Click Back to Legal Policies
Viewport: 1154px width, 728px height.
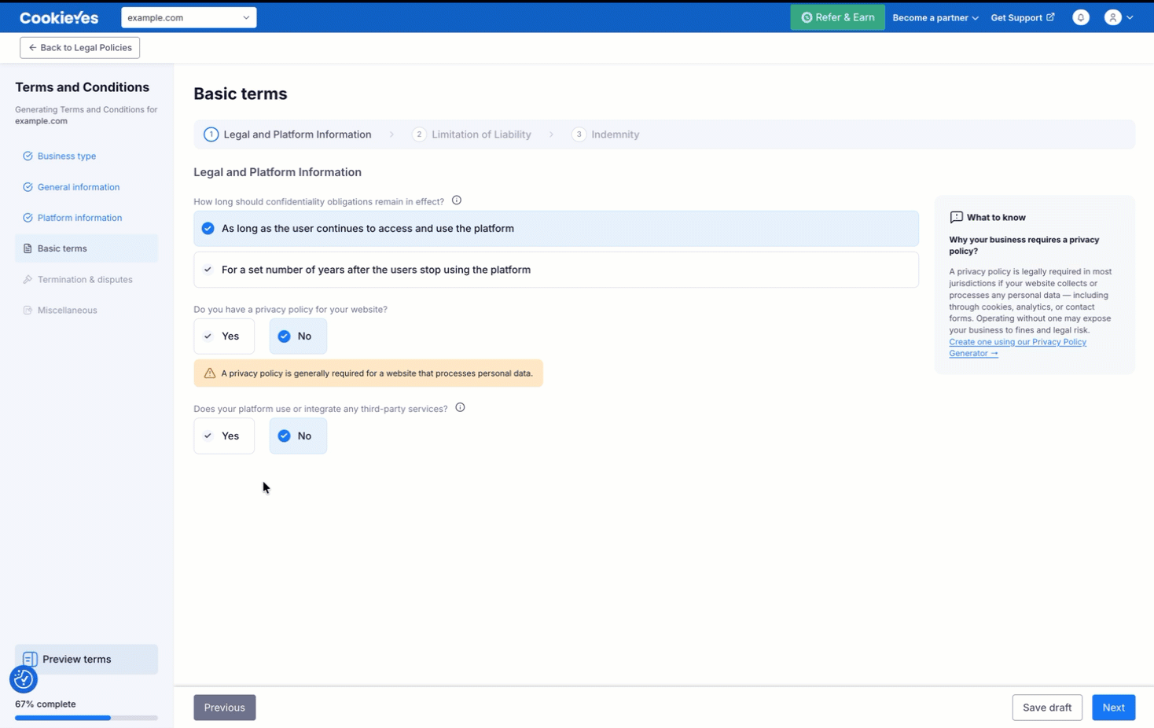pyautogui.click(x=80, y=47)
